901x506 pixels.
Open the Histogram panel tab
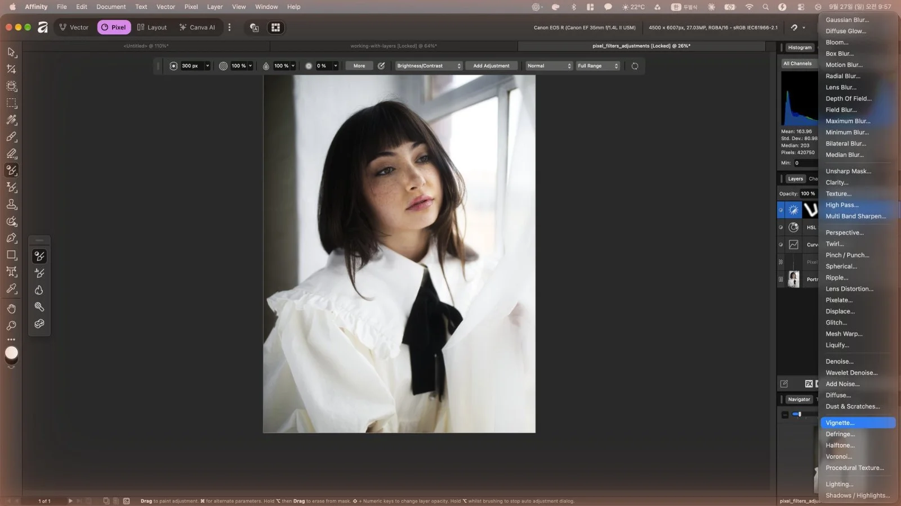800,47
